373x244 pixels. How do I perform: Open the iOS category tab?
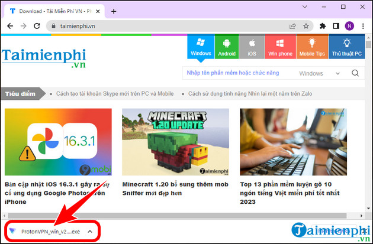click(252, 47)
